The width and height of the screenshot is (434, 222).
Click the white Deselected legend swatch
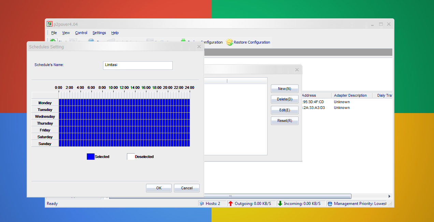(x=131, y=157)
